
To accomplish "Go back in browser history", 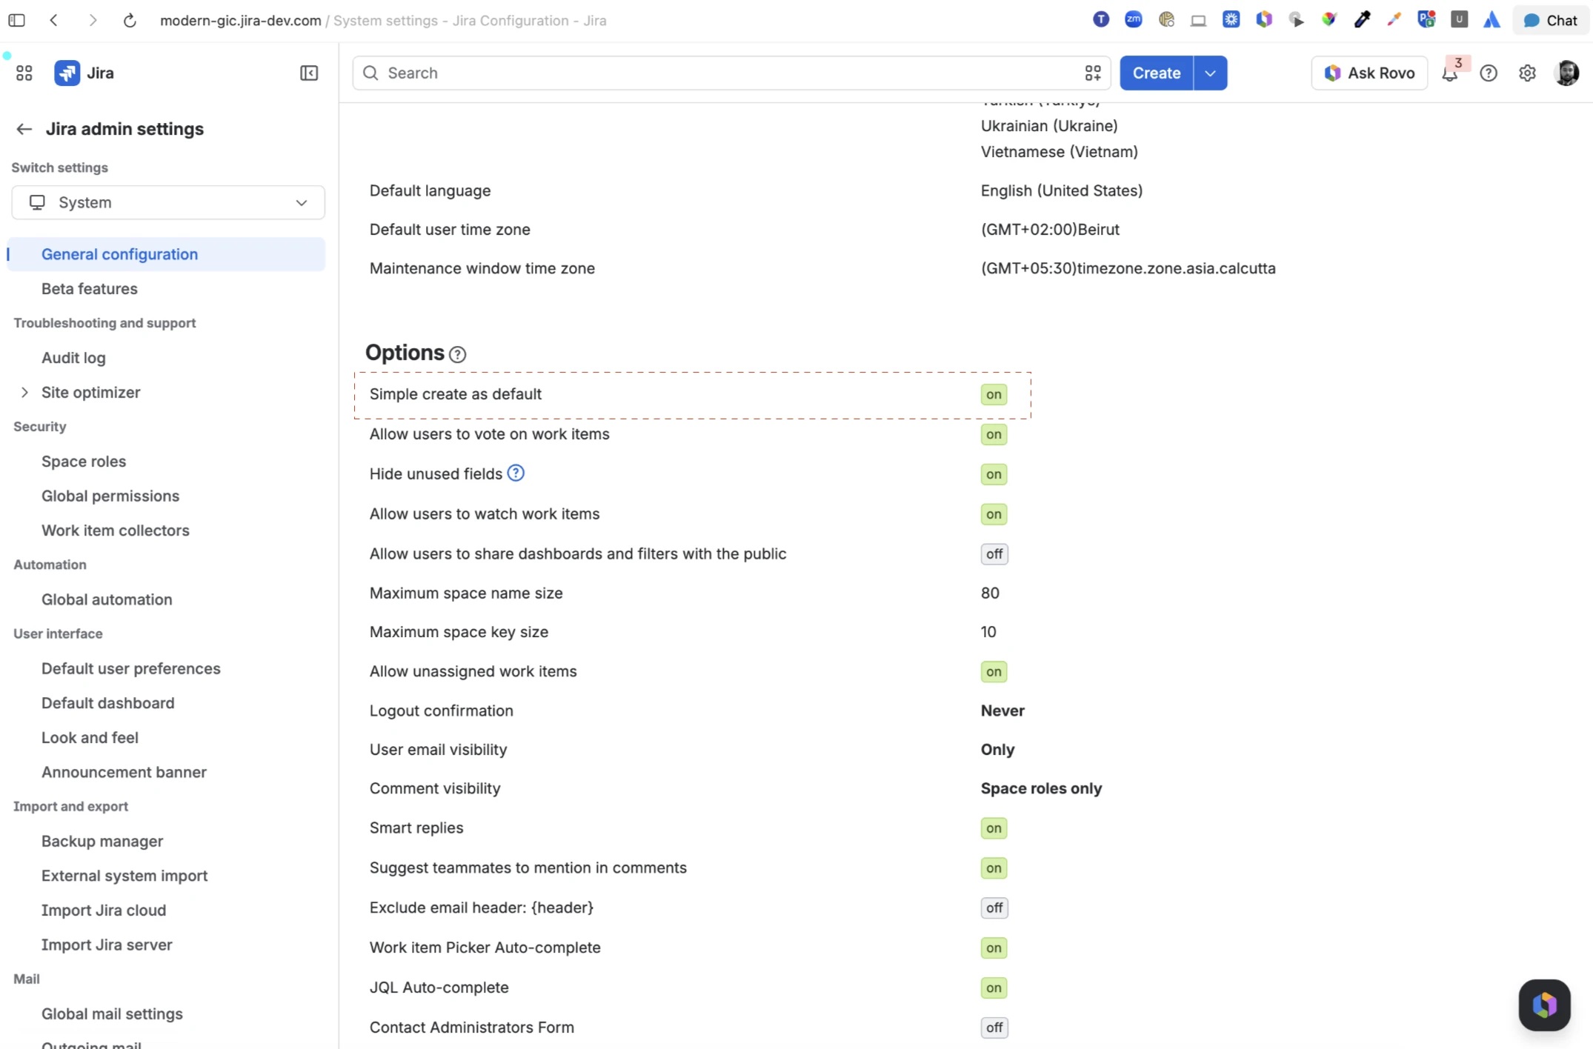I will 54,21.
